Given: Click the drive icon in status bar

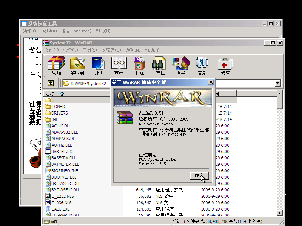Looking at the screenshot, I should coord(46,222).
